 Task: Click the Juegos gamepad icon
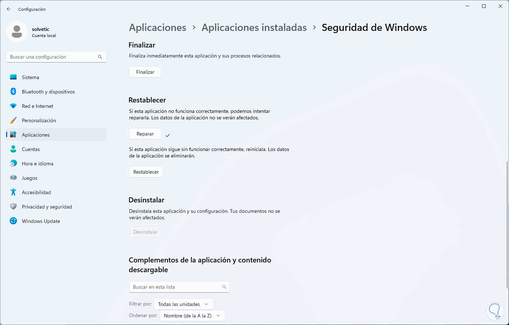click(13, 178)
